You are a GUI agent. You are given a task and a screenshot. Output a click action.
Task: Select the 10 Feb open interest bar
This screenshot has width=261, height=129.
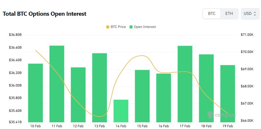35,93
